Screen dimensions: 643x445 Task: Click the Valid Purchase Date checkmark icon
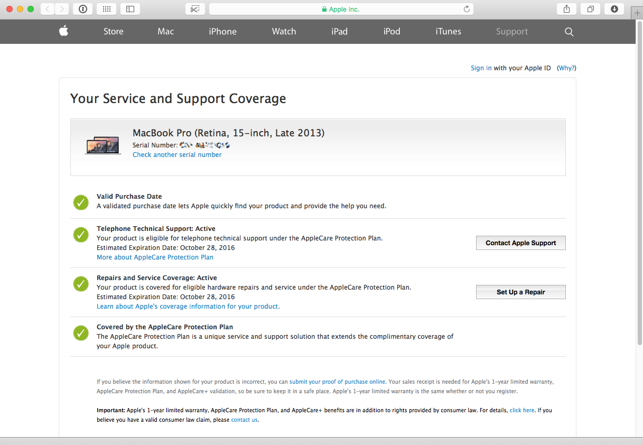[81, 202]
